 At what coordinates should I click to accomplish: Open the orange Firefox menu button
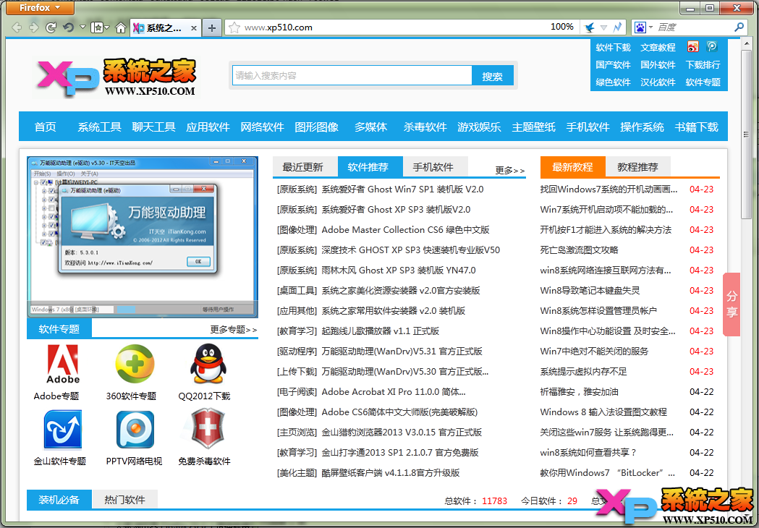pos(41,8)
